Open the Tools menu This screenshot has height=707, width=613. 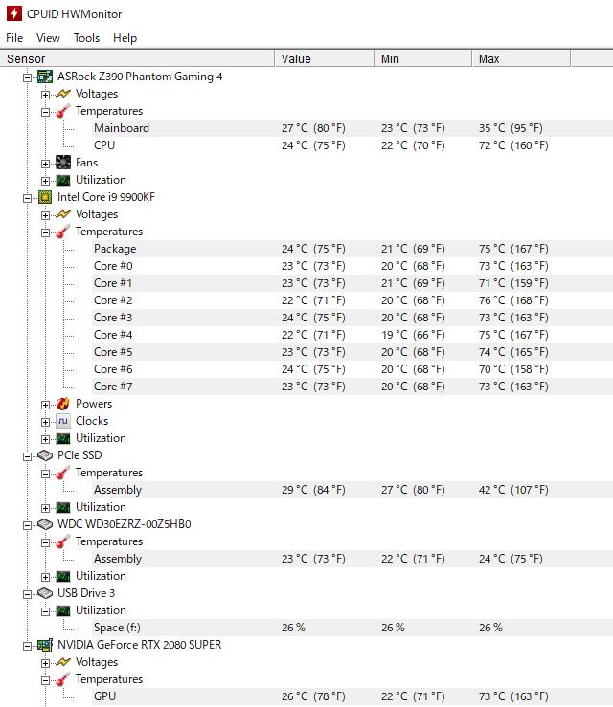pyautogui.click(x=86, y=38)
